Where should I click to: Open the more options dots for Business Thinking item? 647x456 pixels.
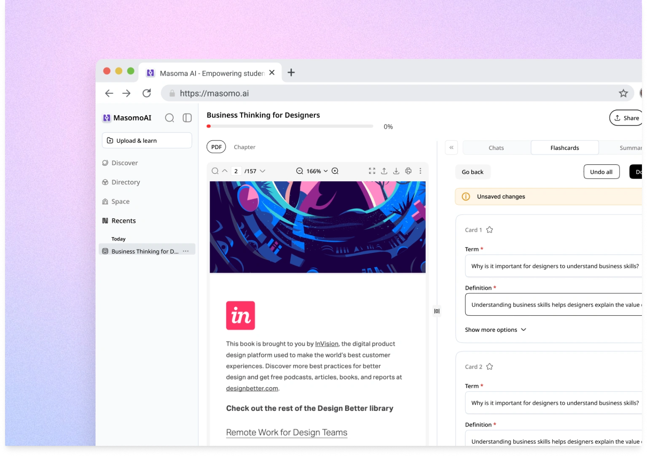pyautogui.click(x=186, y=251)
